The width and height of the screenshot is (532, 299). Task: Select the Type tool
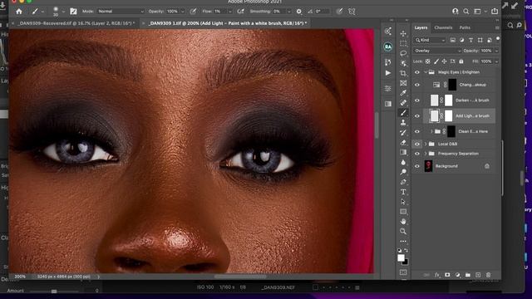403,192
